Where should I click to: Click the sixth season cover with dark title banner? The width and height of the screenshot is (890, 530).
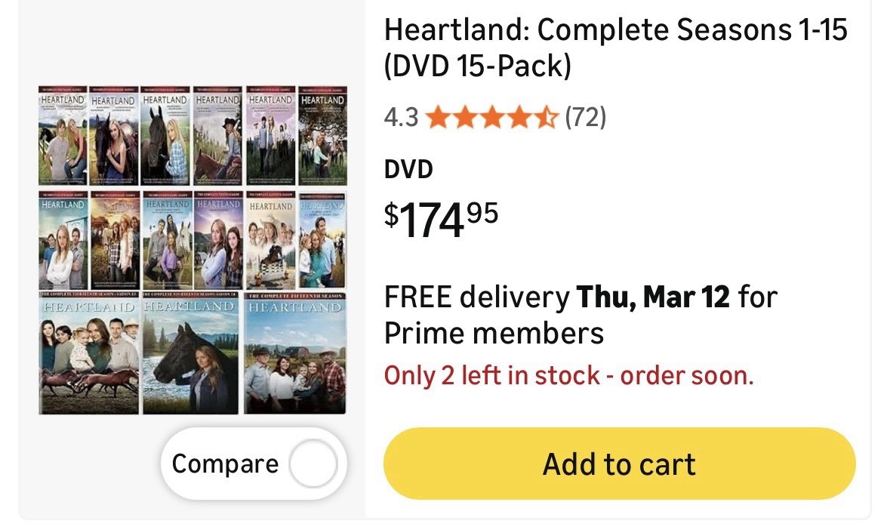[322, 137]
